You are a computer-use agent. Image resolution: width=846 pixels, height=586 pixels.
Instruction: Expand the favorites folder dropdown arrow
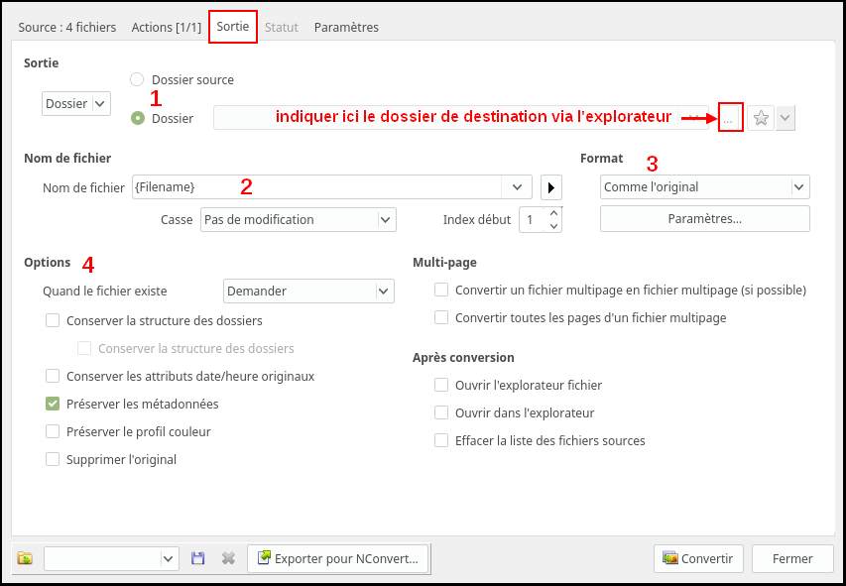click(x=786, y=118)
